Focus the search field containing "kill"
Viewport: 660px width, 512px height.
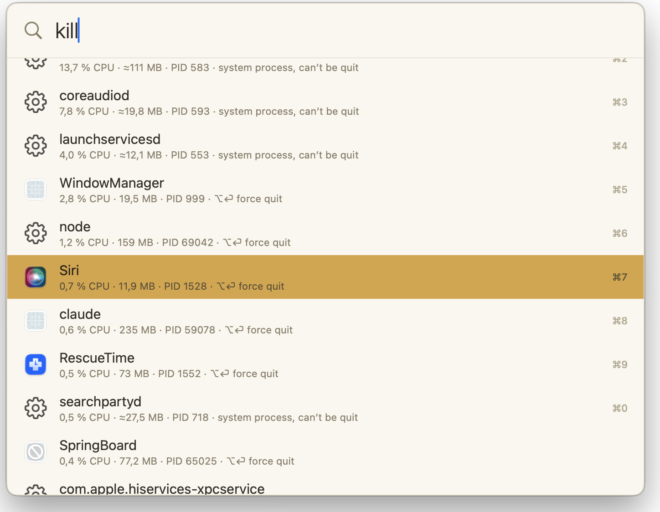(x=325, y=31)
